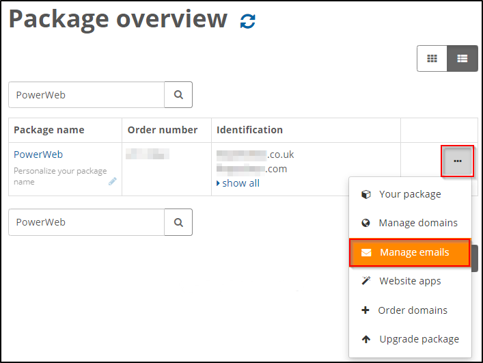Click the bottom search magnifier button
483x363 pixels.
tap(178, 222)
